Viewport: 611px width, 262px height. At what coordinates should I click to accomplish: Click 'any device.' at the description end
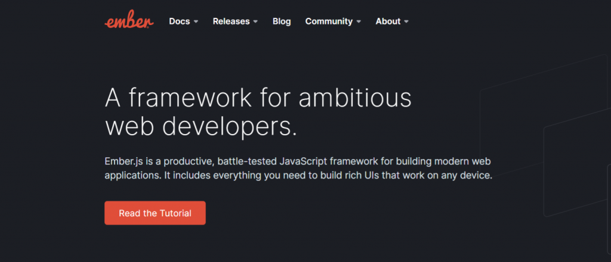(x=467, y=175)
